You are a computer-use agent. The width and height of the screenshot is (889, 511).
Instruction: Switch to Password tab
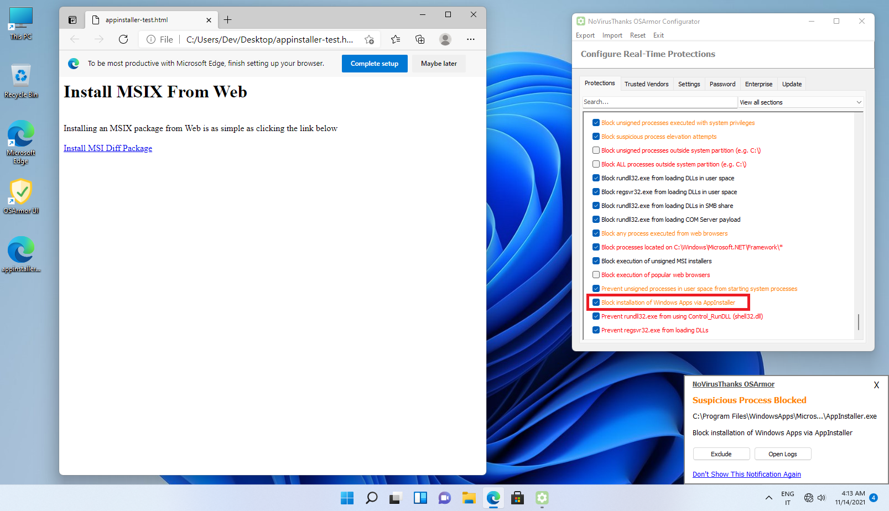(x=722, y=84)
